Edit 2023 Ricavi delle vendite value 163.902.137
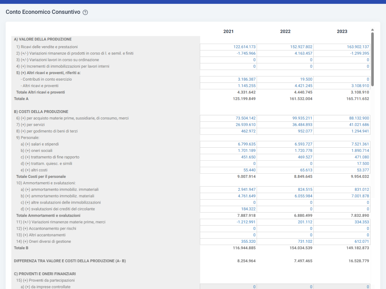Screen dimensions: 386x289 342,47
